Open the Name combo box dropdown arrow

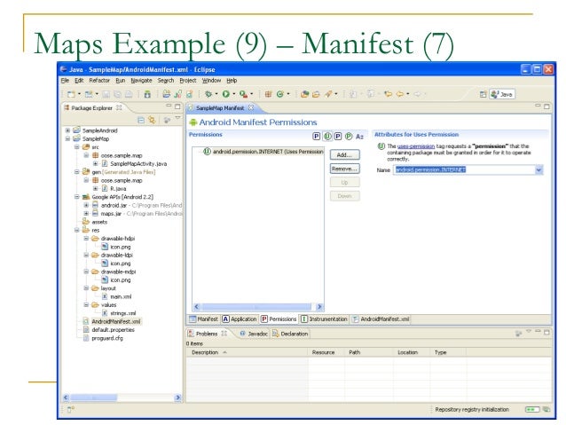click(x=538, y=169)
